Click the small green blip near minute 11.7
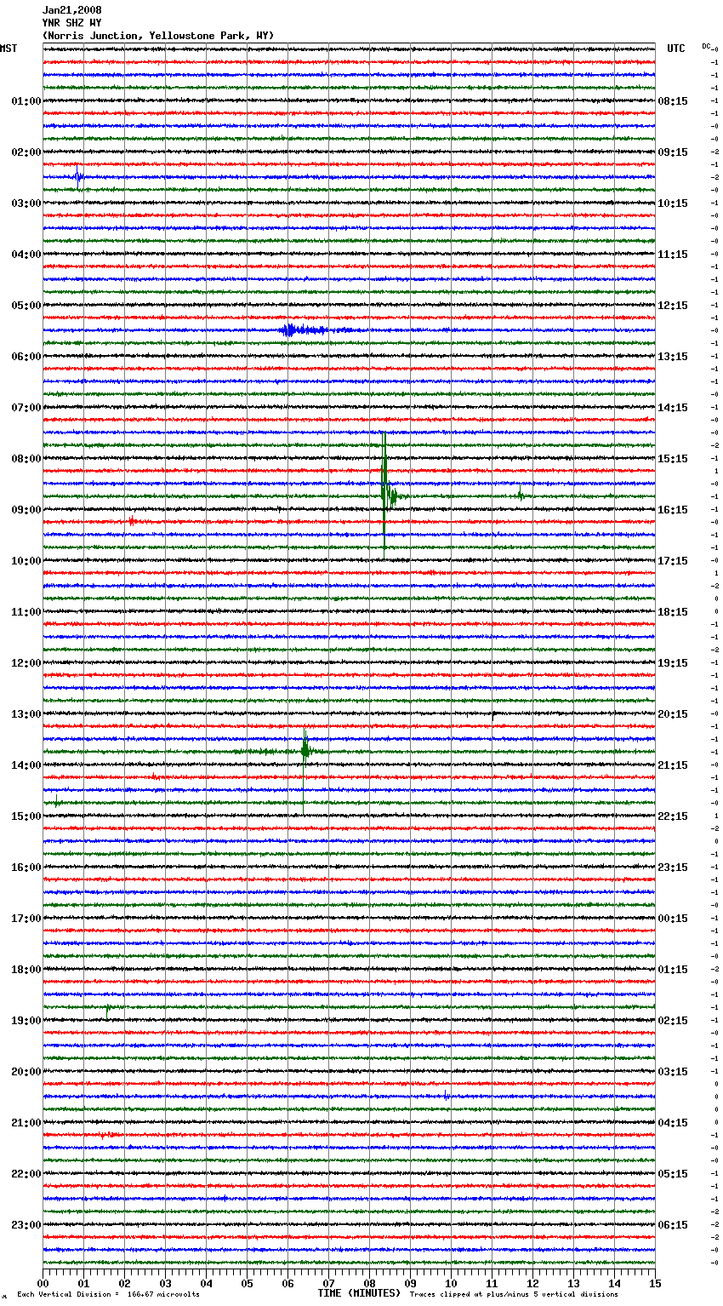The height and width of the screenshot is (1306, 723). [521, 495]
